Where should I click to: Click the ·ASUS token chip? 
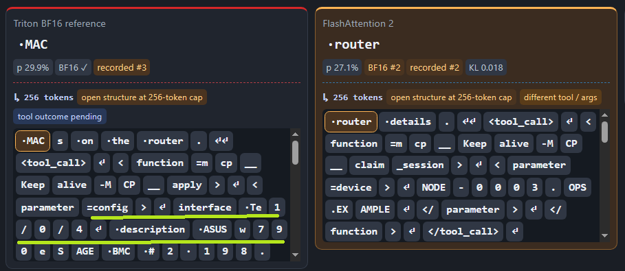click(x=212, y=230)
